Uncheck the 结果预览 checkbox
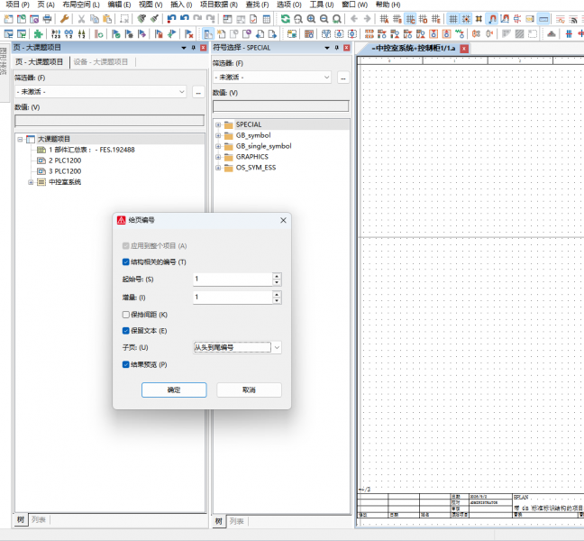Viewport: 584px width, 541px height. (x=126, y=364)
